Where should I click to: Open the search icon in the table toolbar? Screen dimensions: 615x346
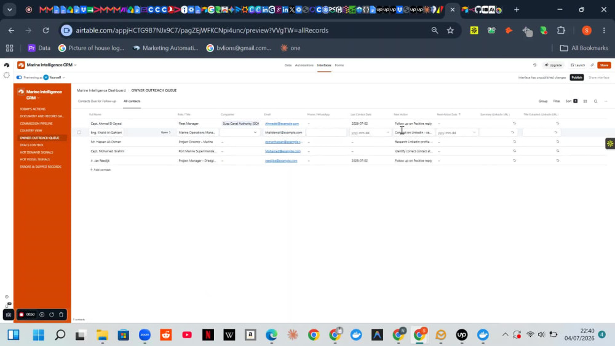pyautogui.click(x=595, y=101)
